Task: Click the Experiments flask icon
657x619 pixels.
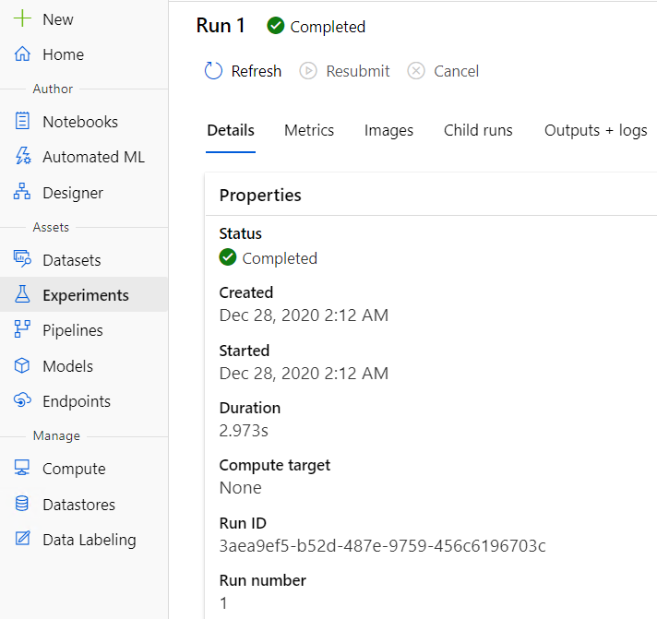Action: [22, 294]
